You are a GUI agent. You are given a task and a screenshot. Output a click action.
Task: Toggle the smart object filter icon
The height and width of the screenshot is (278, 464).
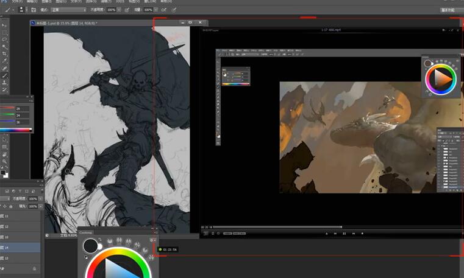click(x=33, y=191)
